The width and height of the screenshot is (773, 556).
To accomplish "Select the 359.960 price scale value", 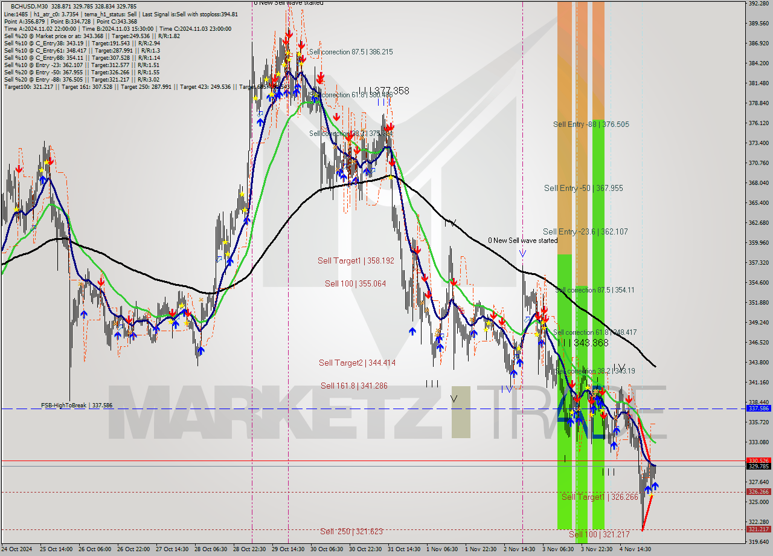I will (x=759, y=243).
